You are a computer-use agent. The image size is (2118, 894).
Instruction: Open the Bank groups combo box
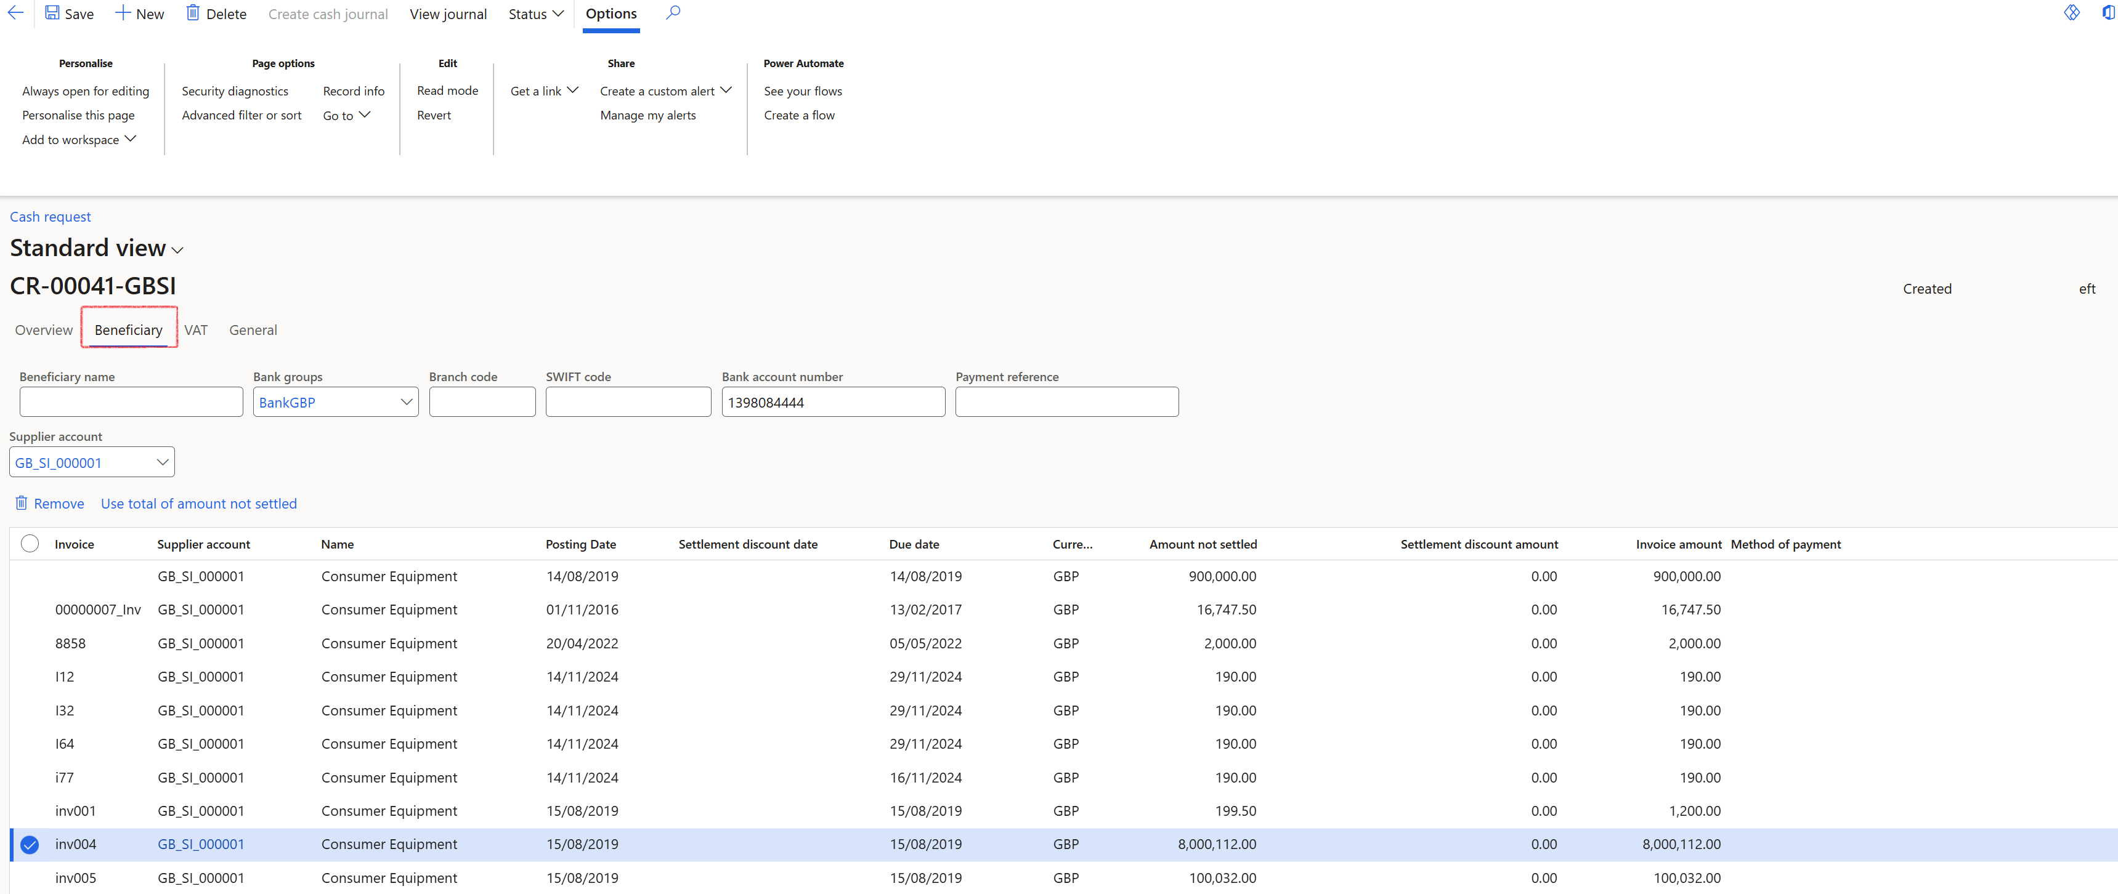point(336,402)
